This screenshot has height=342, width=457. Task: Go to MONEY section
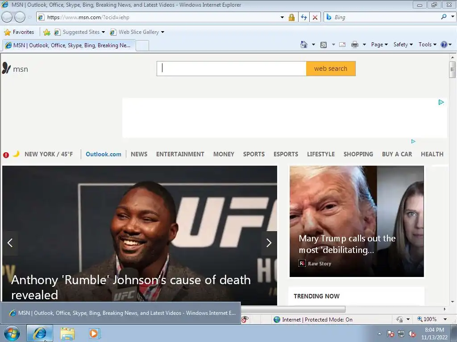[224, 154]
